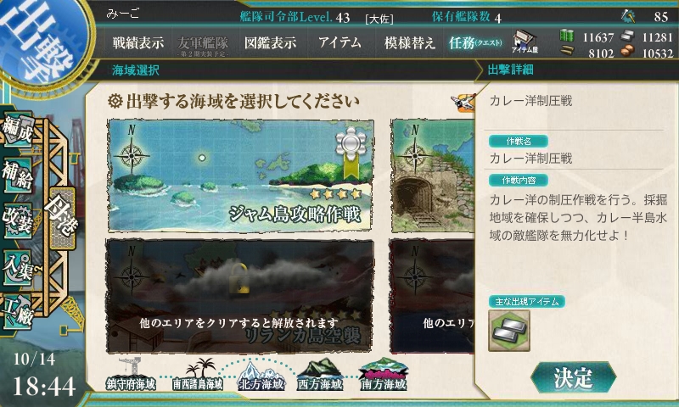Select the 南方海域 world icon
Image resolution: width=679 pixels, height=407 pixels.
coord(384,375)
